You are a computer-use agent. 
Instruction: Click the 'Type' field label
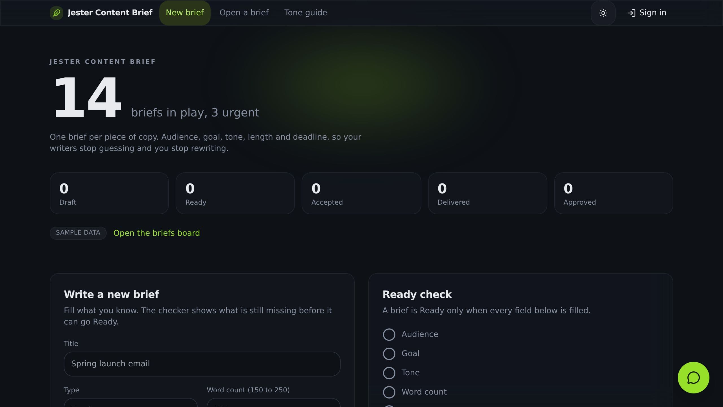[71, 390]
